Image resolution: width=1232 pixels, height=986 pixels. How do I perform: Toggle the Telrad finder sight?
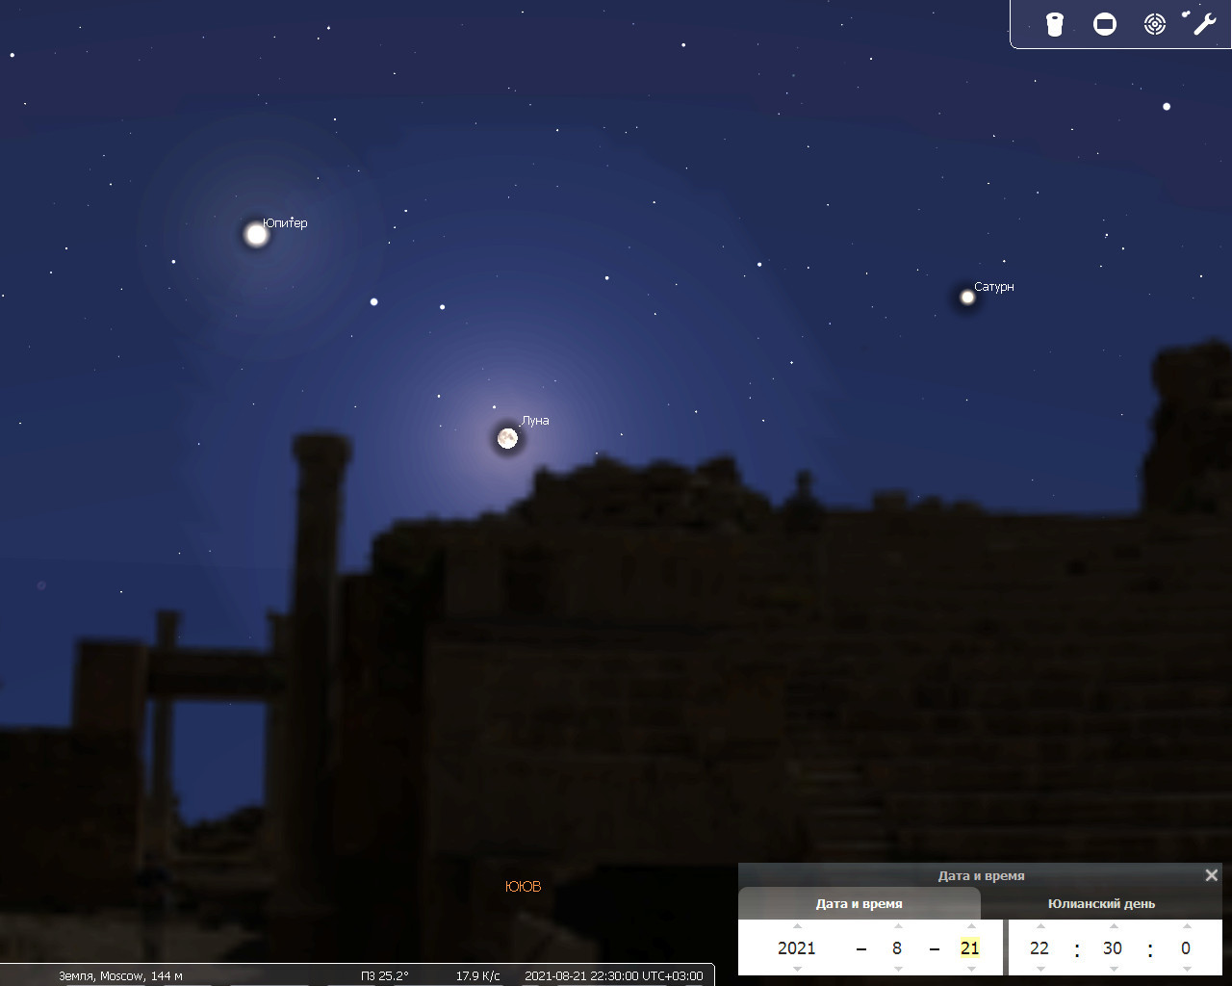click(x=1154, y=24)
